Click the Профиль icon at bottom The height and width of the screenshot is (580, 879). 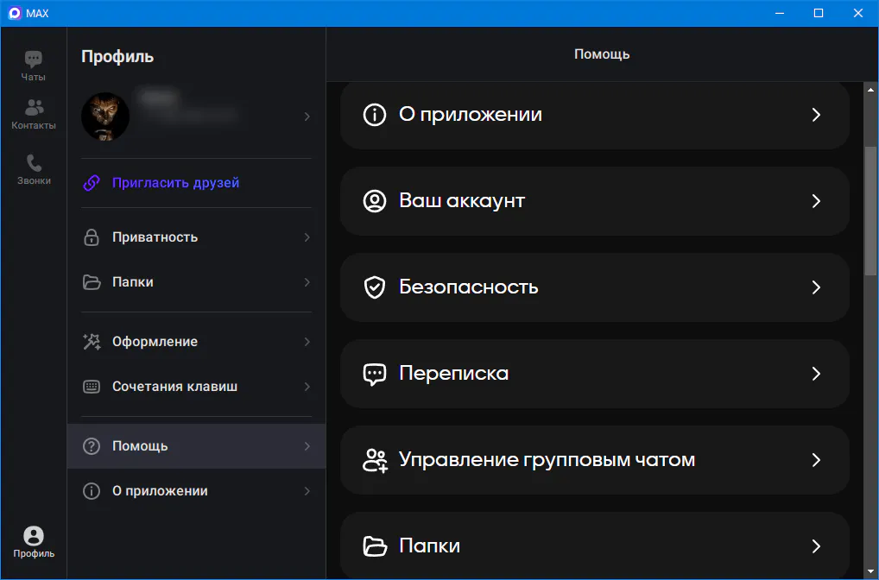tap(34, 537)
